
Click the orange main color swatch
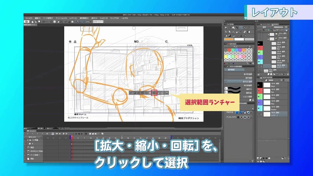(229, 39)
